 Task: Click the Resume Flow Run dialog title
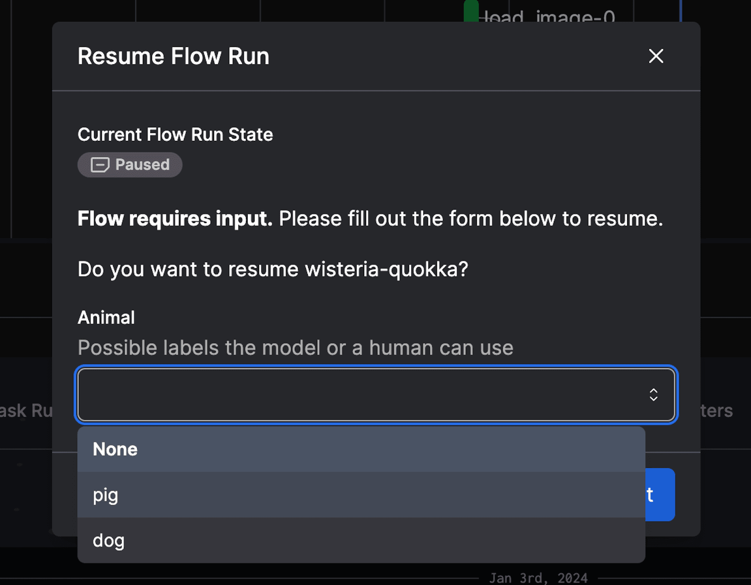point(173,56)
